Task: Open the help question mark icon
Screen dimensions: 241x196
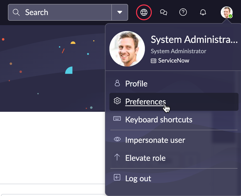Action: point(183,12)
